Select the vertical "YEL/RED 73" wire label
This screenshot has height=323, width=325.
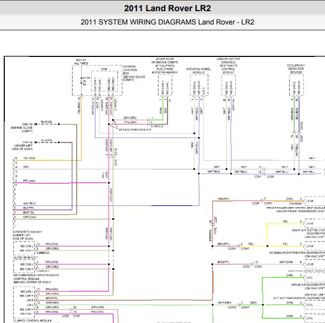(79, 105)
